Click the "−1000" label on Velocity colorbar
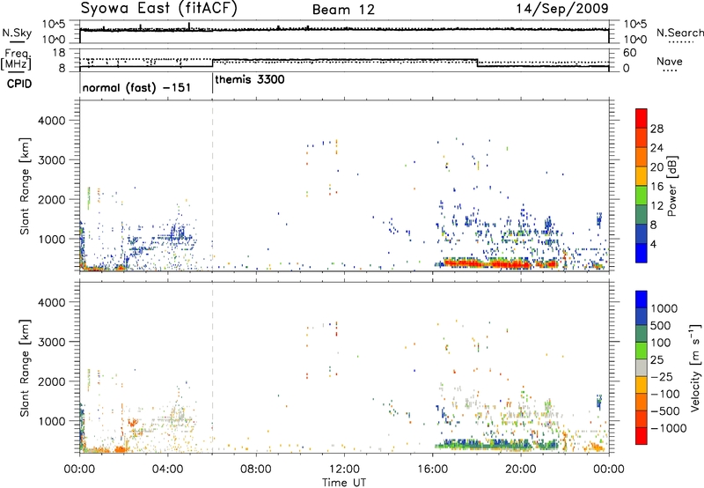 point(668,428)
